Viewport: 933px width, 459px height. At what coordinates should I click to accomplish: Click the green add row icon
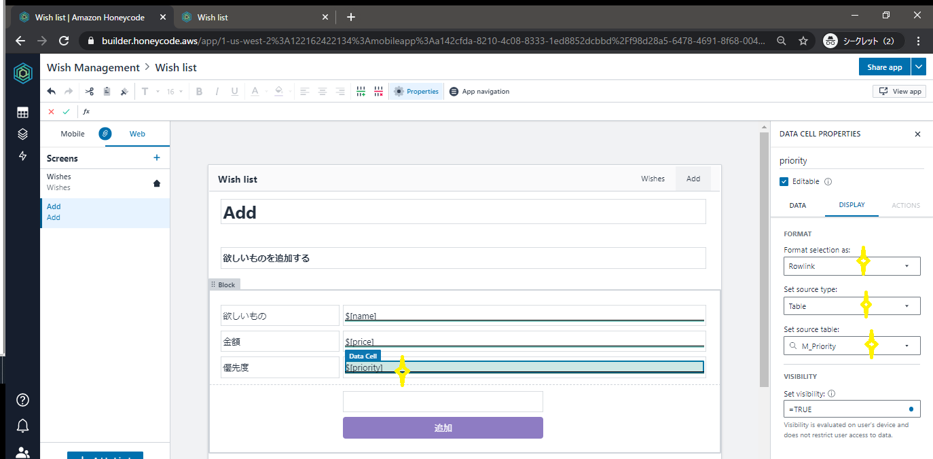[361, 92]
